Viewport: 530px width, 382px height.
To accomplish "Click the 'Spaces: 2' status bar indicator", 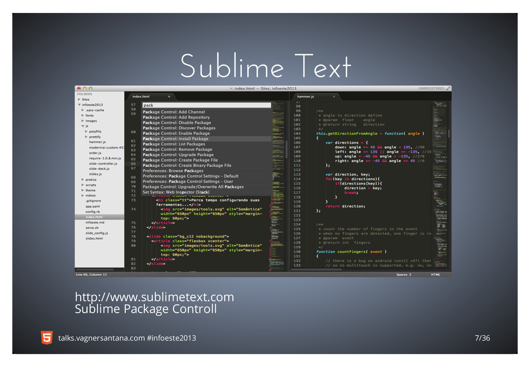I will (404, 274).
